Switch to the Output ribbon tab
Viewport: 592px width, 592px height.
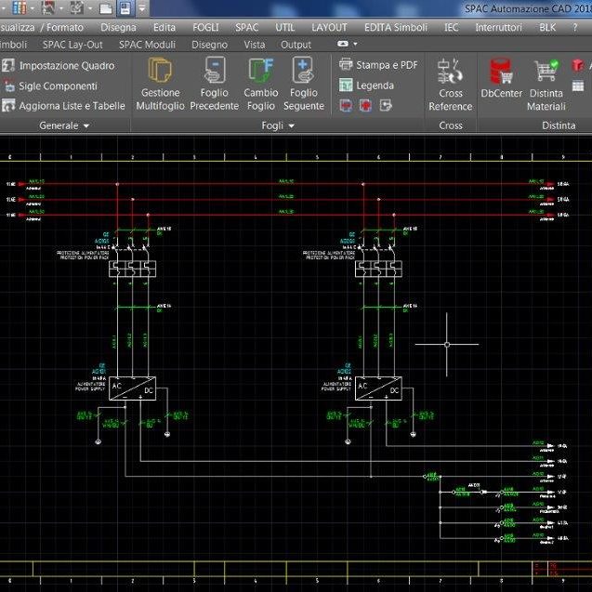click(296, 45)
